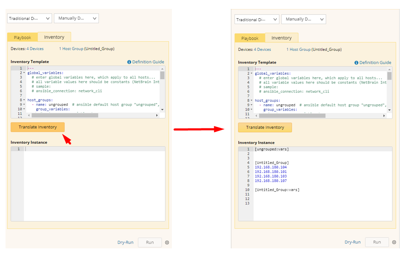Click the scroll-up arrow of right Inventory Template
This screenshot has width=403, height=253.
click(389, 70)
